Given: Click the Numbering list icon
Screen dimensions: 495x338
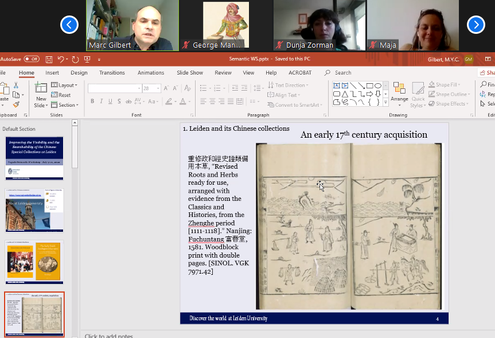Looking at the screenshot, I should tap(217, 88).
